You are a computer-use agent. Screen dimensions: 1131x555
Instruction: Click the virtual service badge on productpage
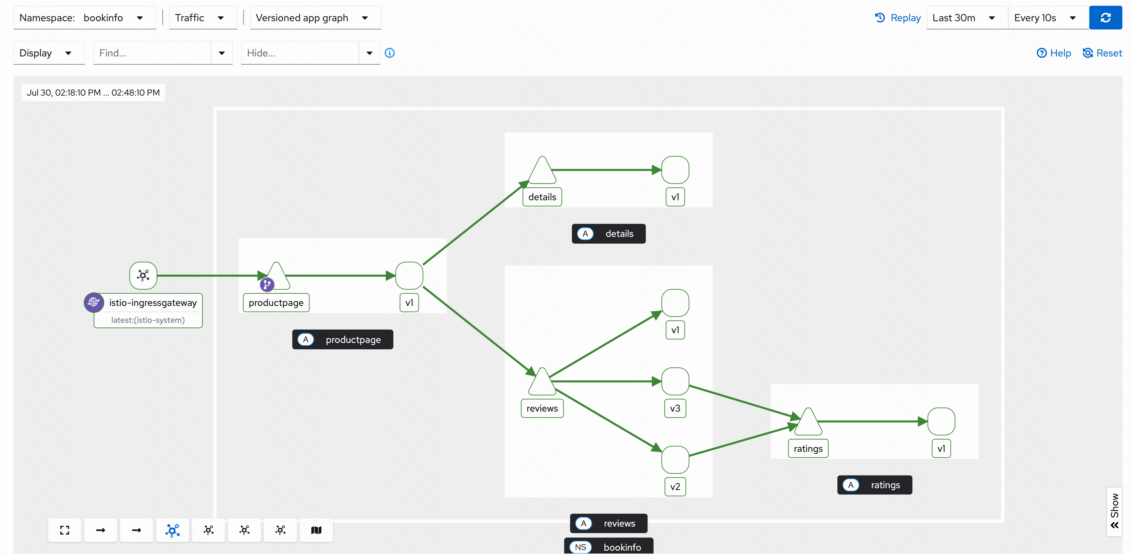pyautogui.click(x=267, y=285)
